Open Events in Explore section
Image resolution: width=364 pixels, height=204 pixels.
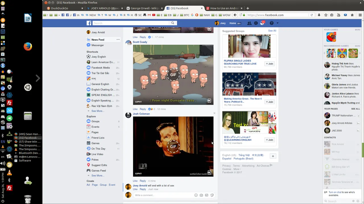click(95, 127)
